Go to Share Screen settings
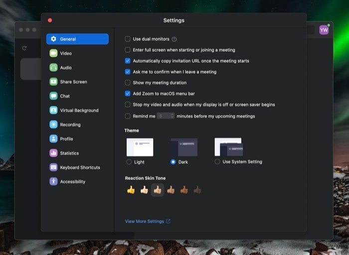Image resolution: width=349 pixels, height=255 pixels. pyautogui.click(x=77, y=82)
